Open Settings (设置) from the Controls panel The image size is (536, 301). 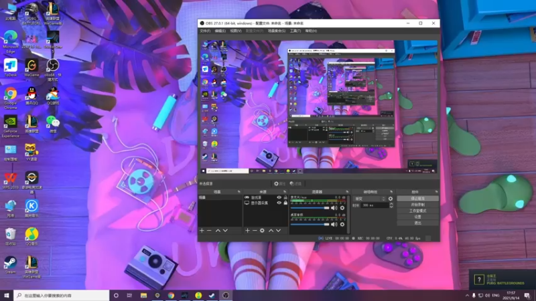(417, 217)
